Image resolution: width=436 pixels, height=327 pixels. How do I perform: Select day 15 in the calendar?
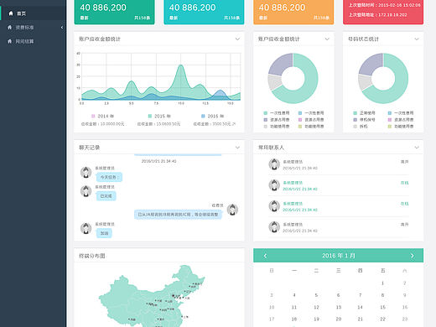pos(382,307)
